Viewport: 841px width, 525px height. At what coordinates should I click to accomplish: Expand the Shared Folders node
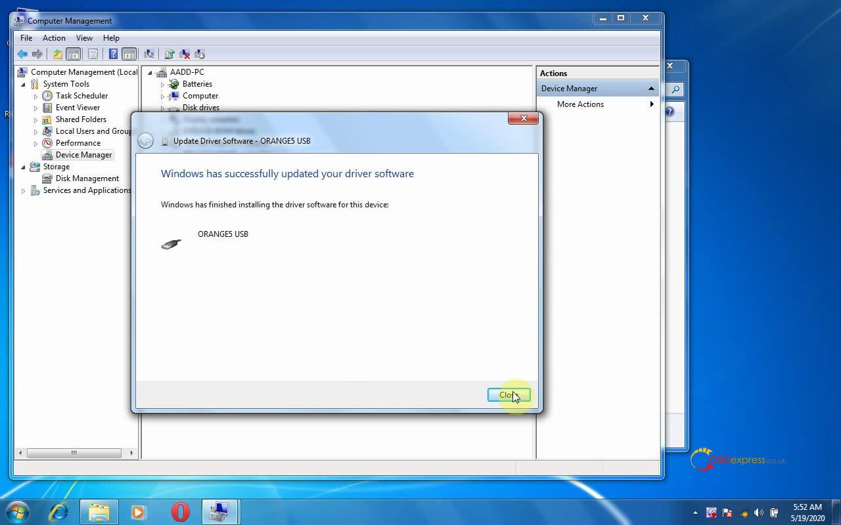click(36, 119)
